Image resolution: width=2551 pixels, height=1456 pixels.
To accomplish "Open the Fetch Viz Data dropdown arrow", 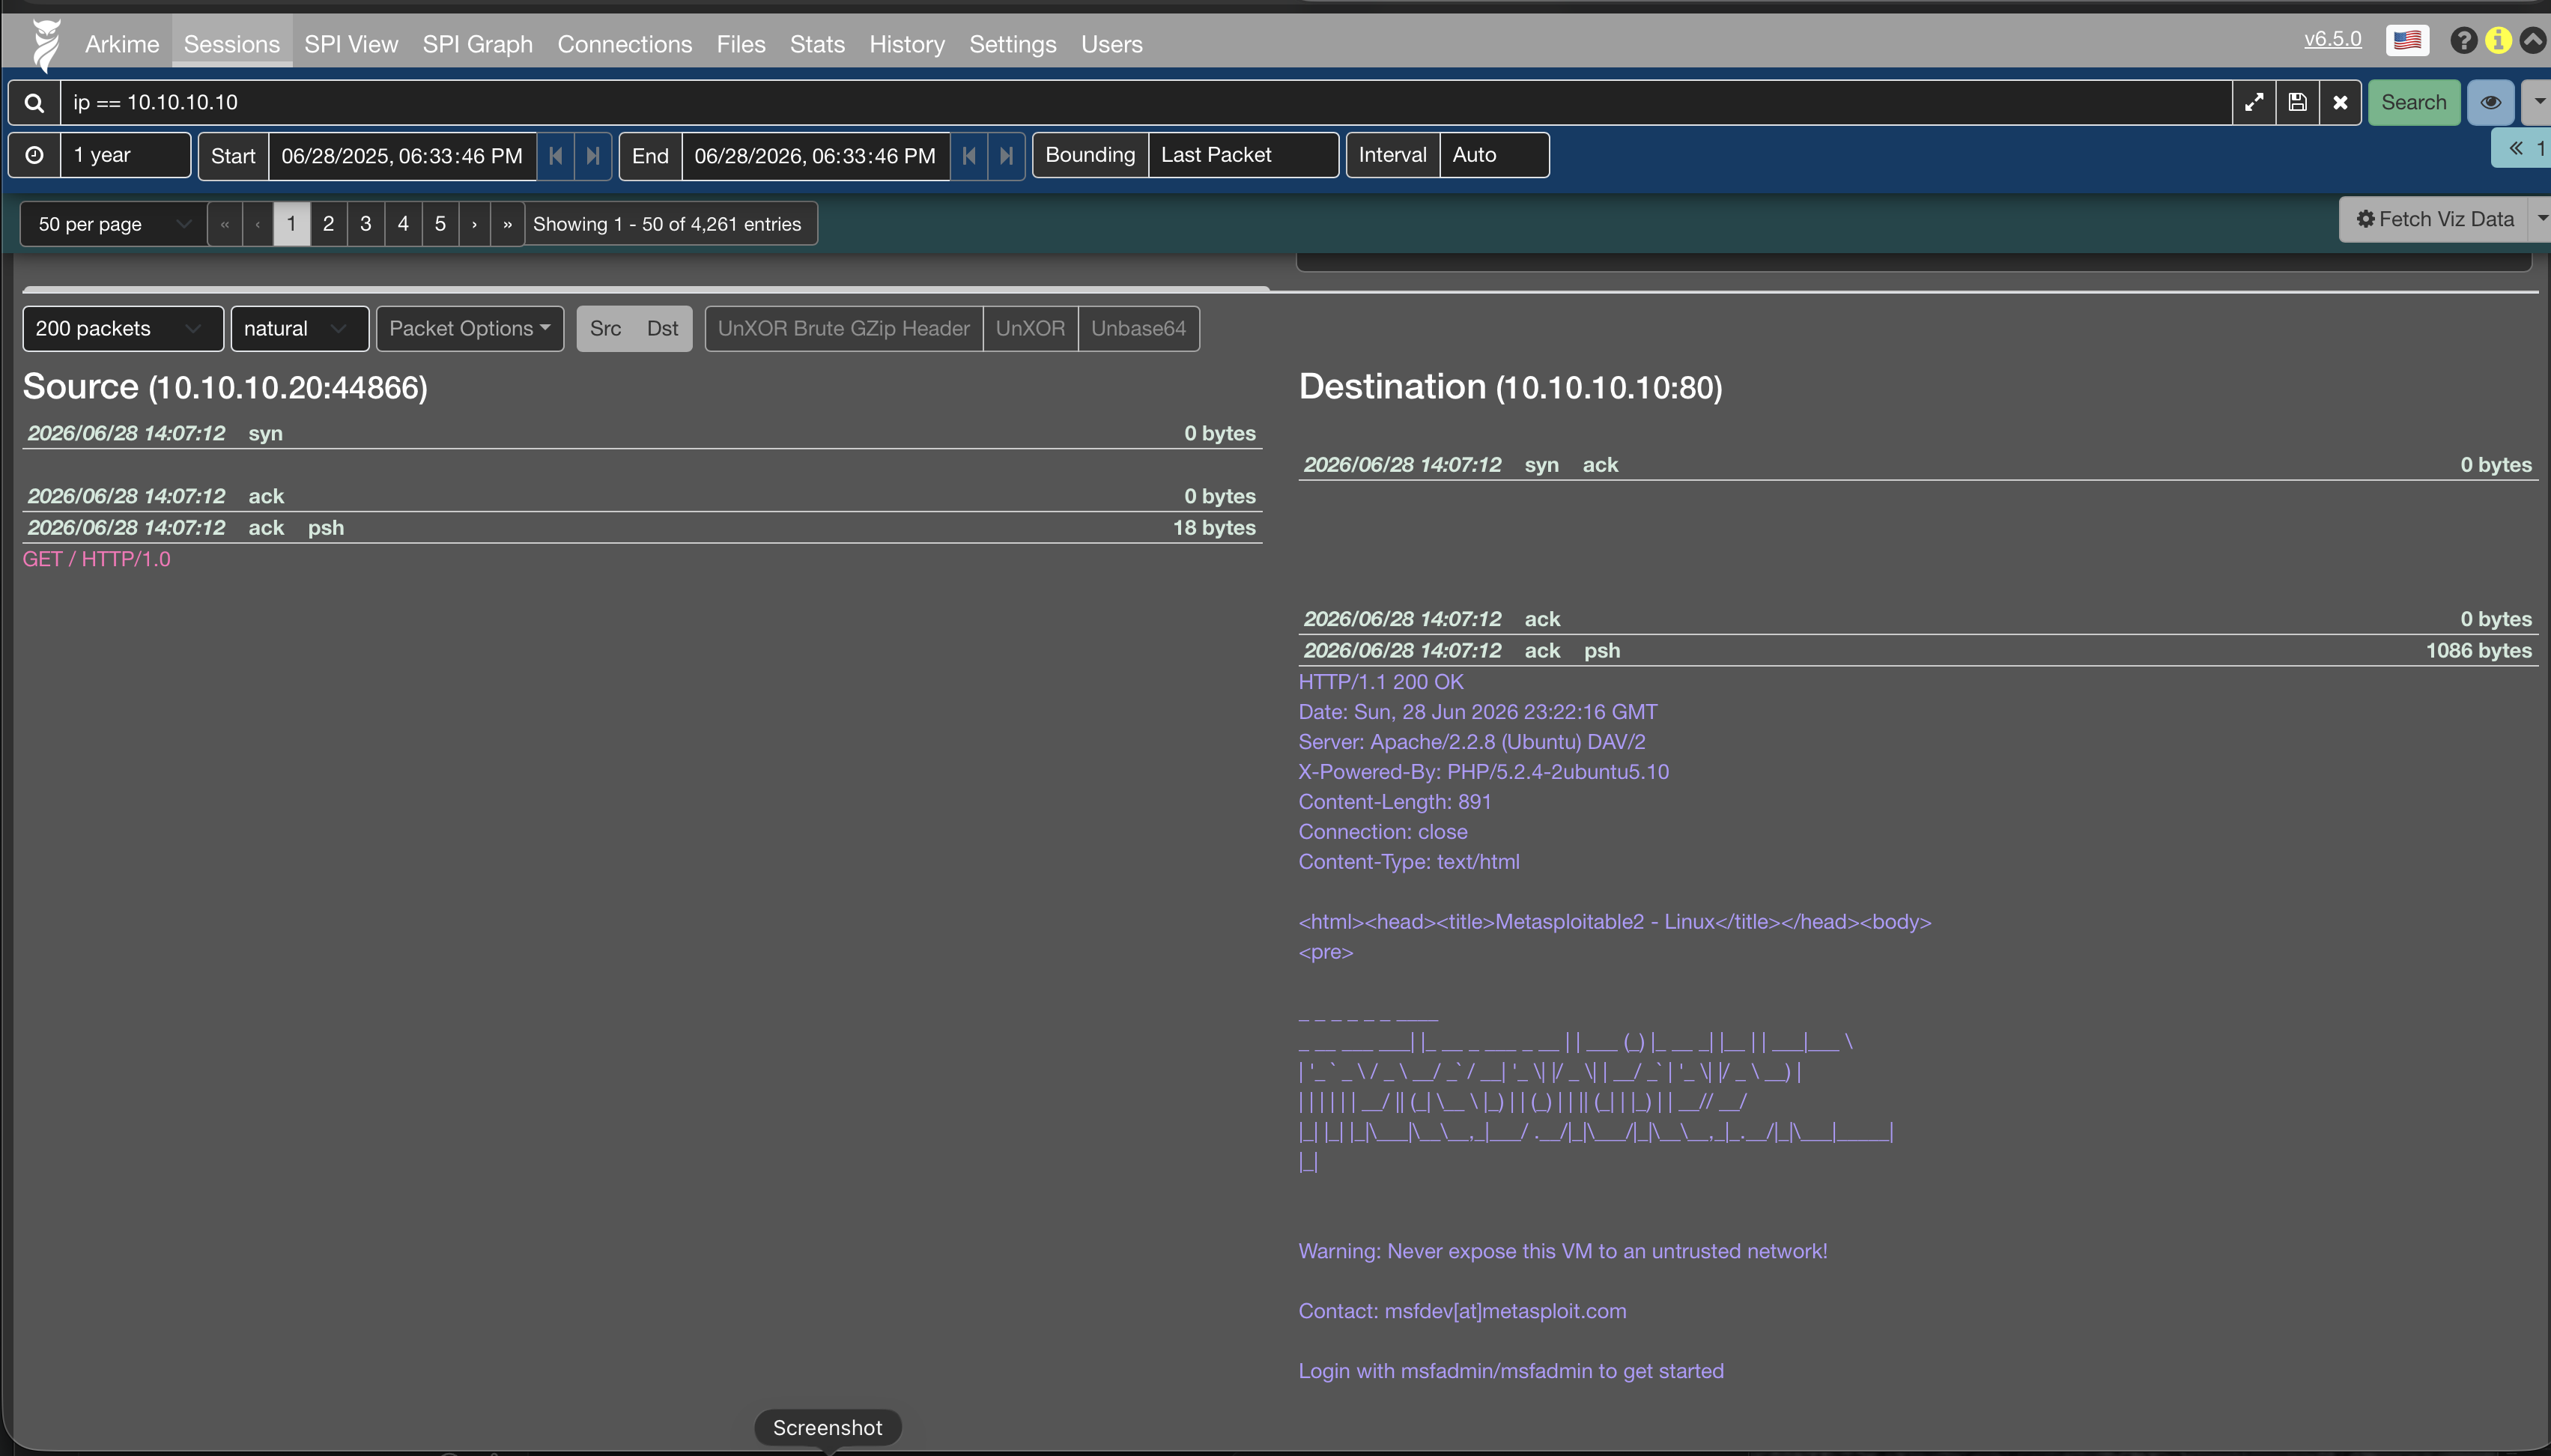I will pos(2541,219).
